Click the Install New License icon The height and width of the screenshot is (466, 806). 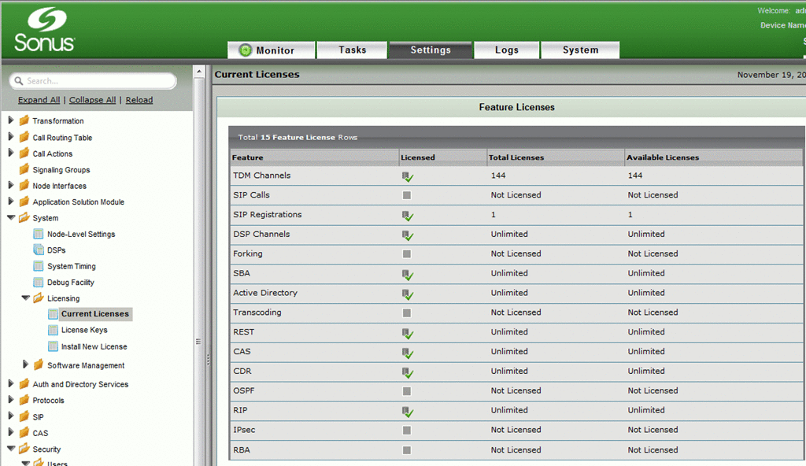(x=53, y=346)
